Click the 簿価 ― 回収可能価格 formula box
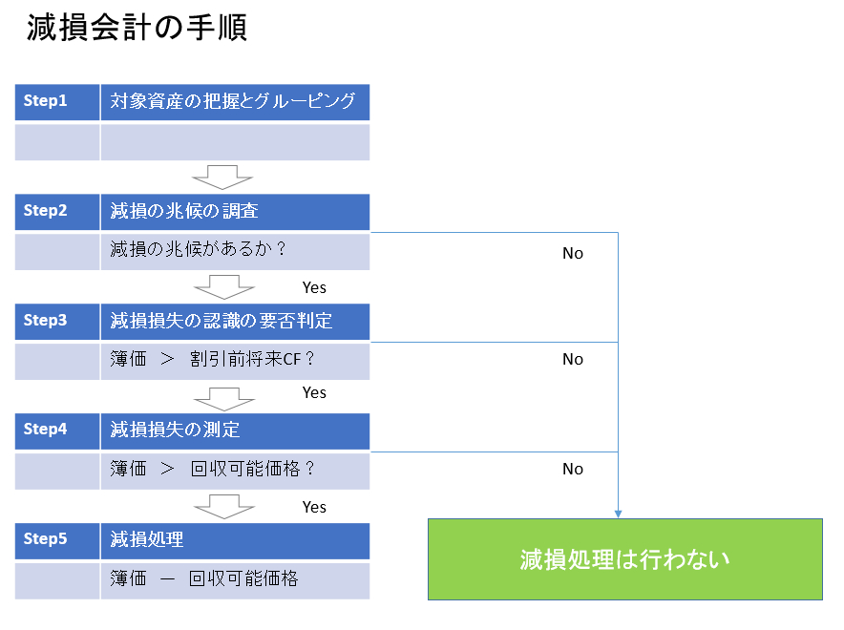844x630 pixels. pos(235,581)
